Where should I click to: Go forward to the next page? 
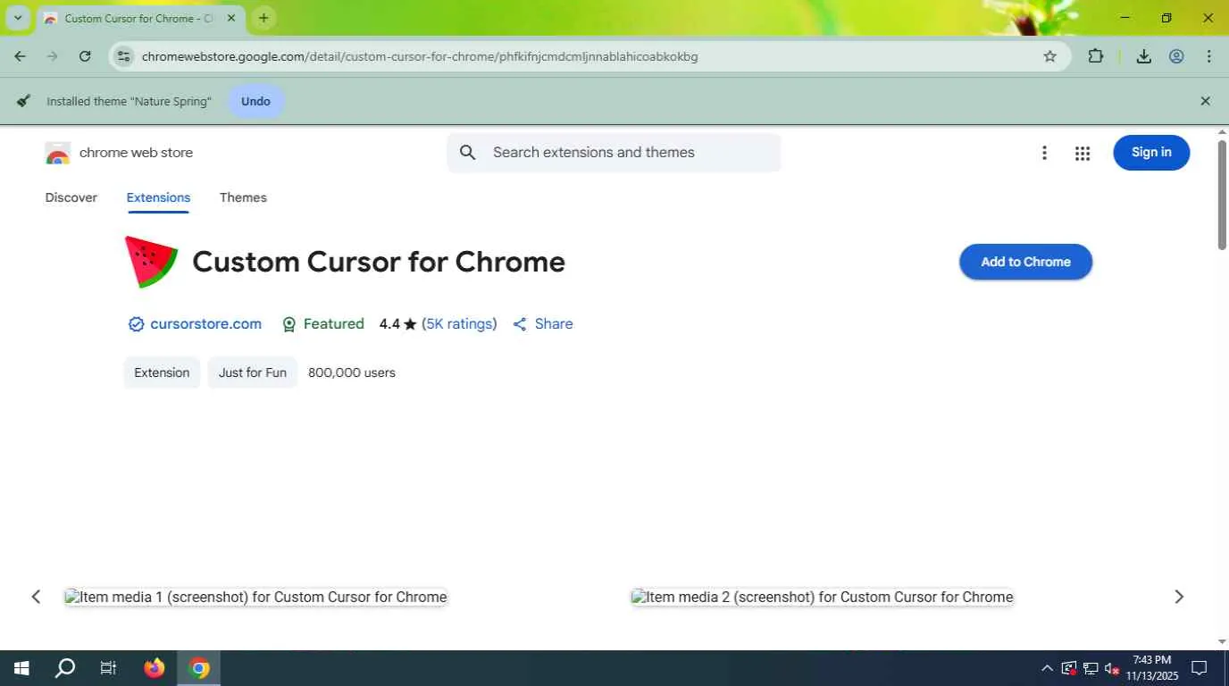(x=52, y=56)
